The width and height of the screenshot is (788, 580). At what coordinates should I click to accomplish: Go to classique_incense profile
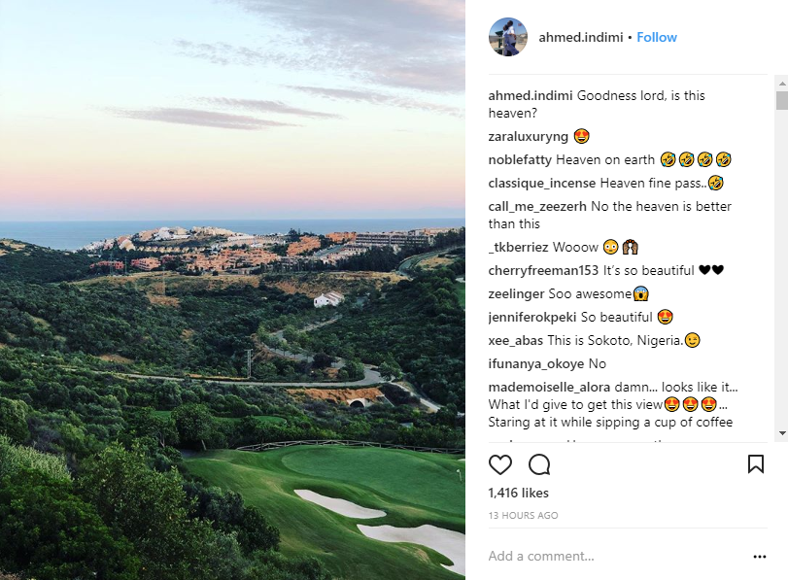(541, 183)
